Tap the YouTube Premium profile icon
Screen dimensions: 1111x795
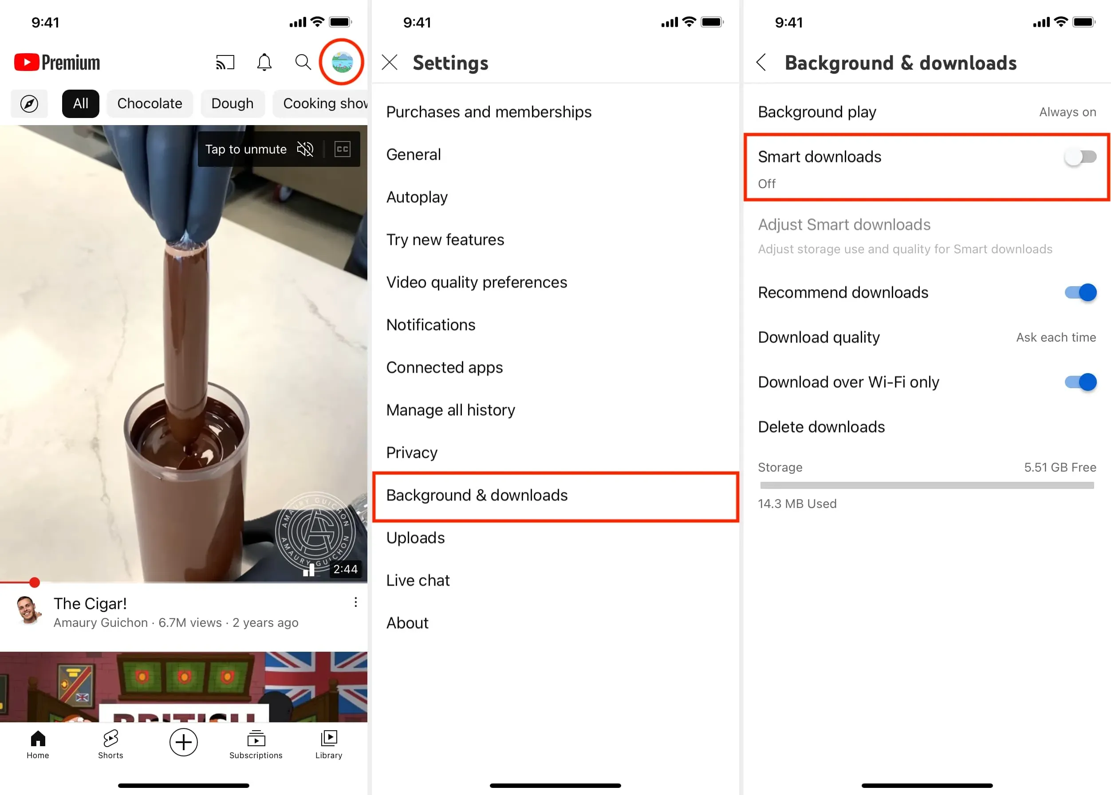(x=342, y=62)
